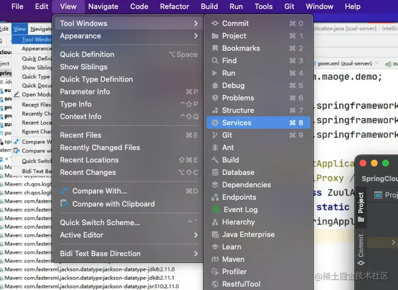Click the Debug bug icon

coord(215,85)
